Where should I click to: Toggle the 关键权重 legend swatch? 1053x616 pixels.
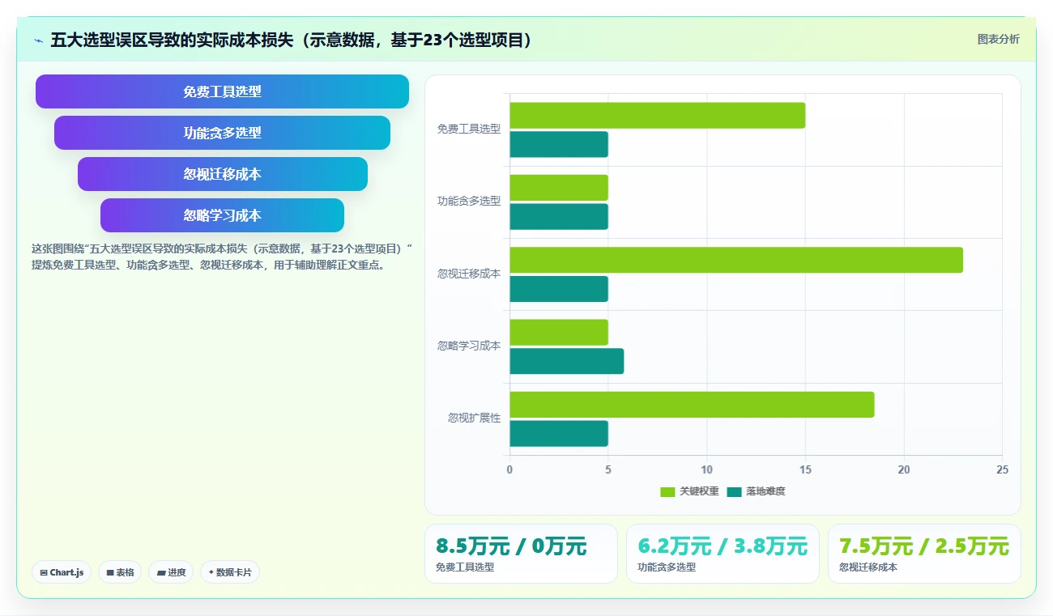pyautogui.click(x=667, y=491)
